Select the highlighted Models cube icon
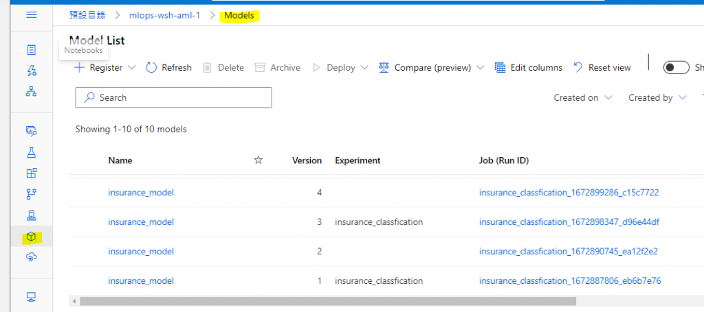This screenshot has height=312, width=704. (x=31, y=237)
